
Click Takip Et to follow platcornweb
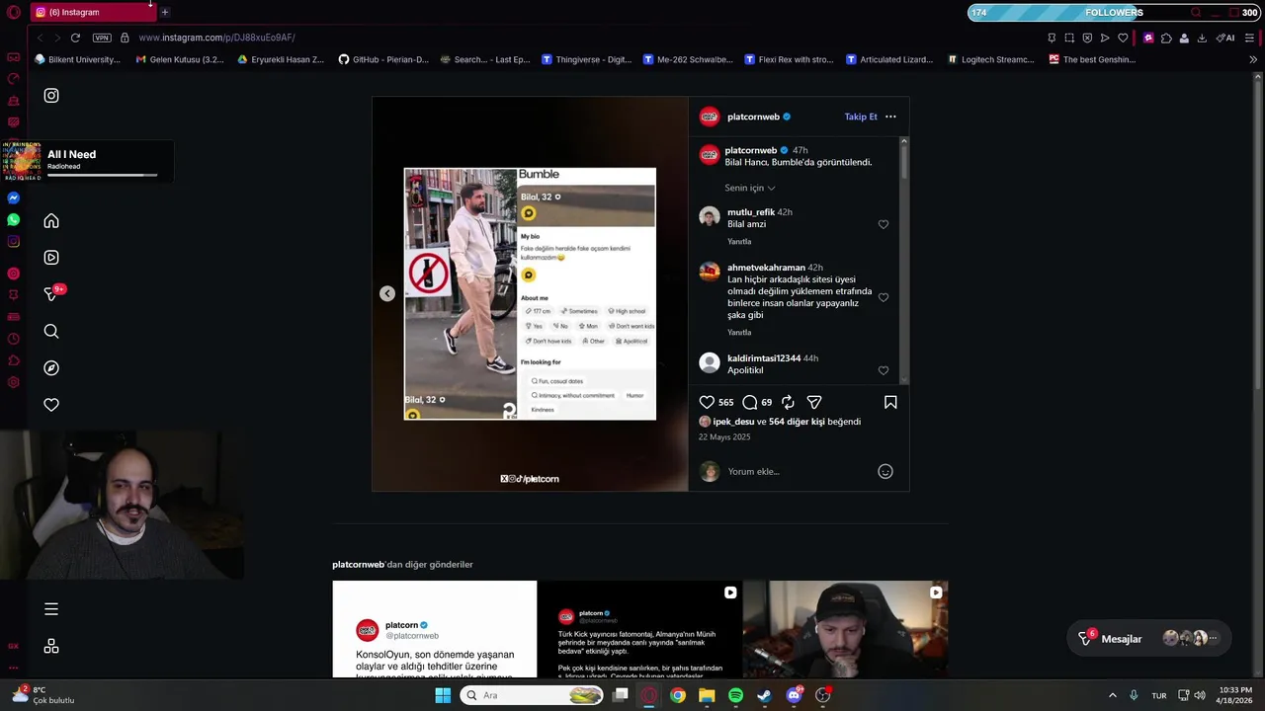(861, 117)
